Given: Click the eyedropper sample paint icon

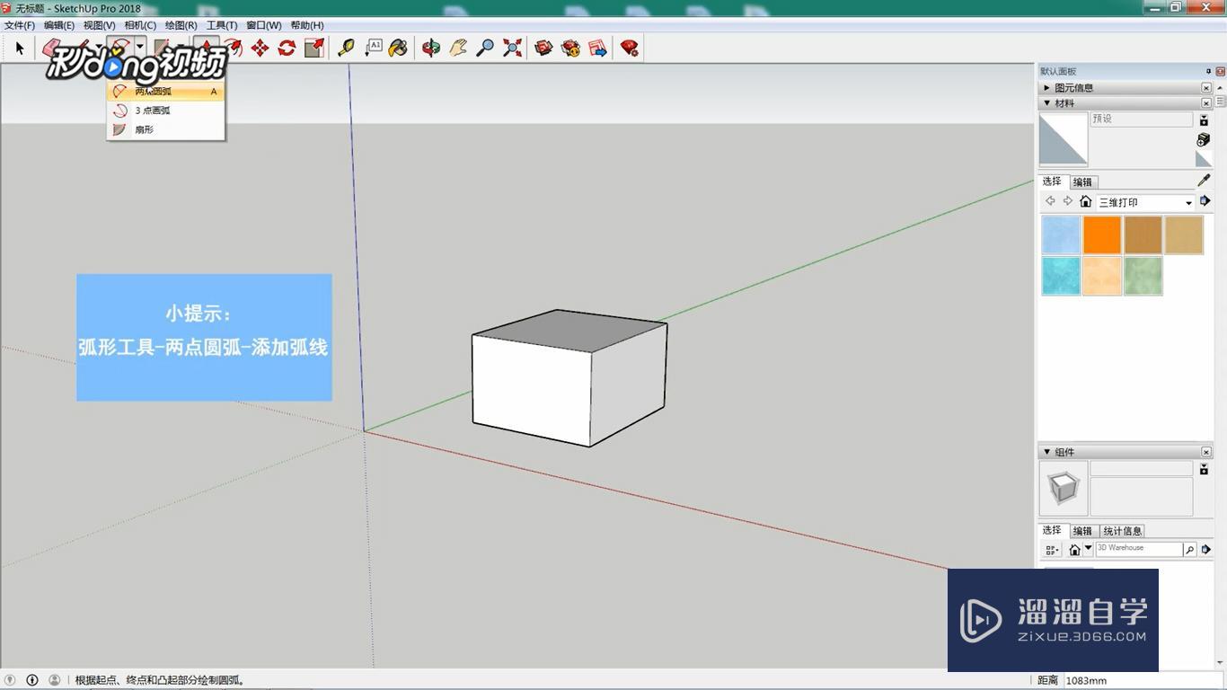Looking at the screenshot, I should pos(1204,181).
